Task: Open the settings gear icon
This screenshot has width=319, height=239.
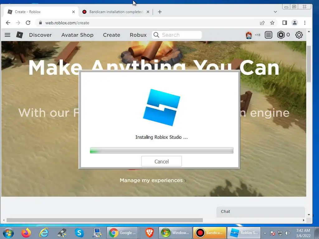Action: pyautogui.click(x=299, y=35)
